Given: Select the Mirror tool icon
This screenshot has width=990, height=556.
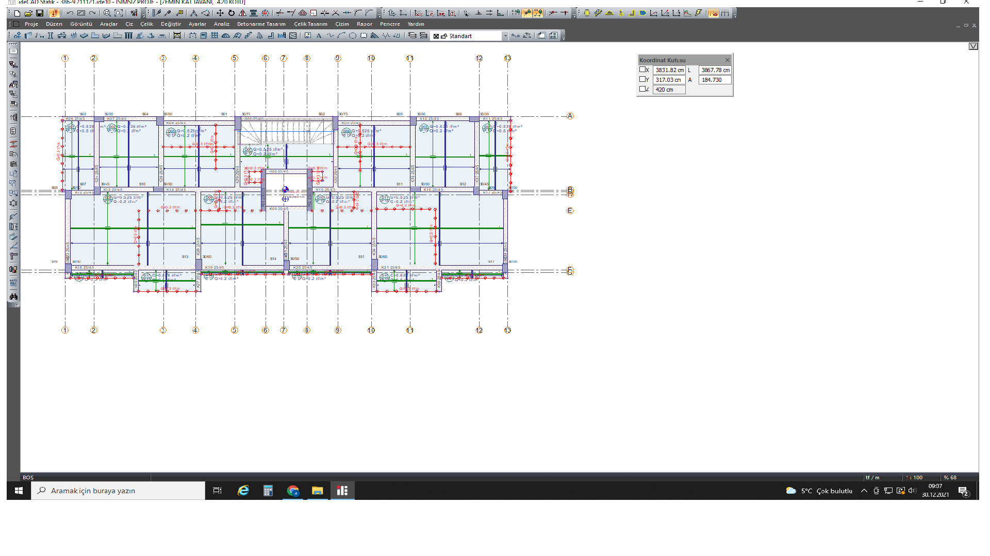Looking at the screenshot, I should point(242,13).
